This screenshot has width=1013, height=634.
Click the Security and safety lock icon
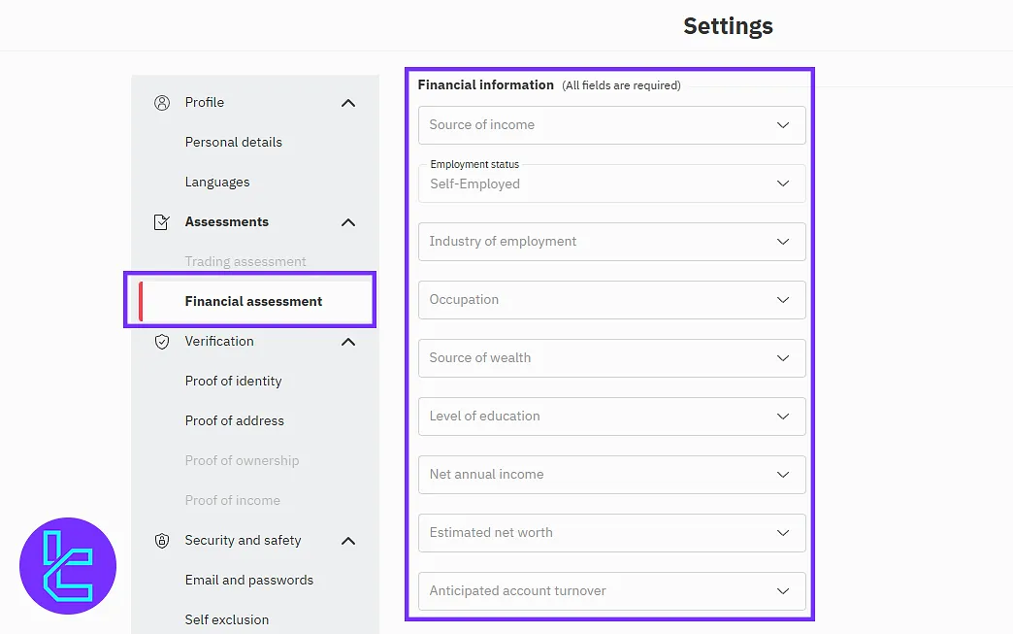pyautogui.click(x=161, y=541)
